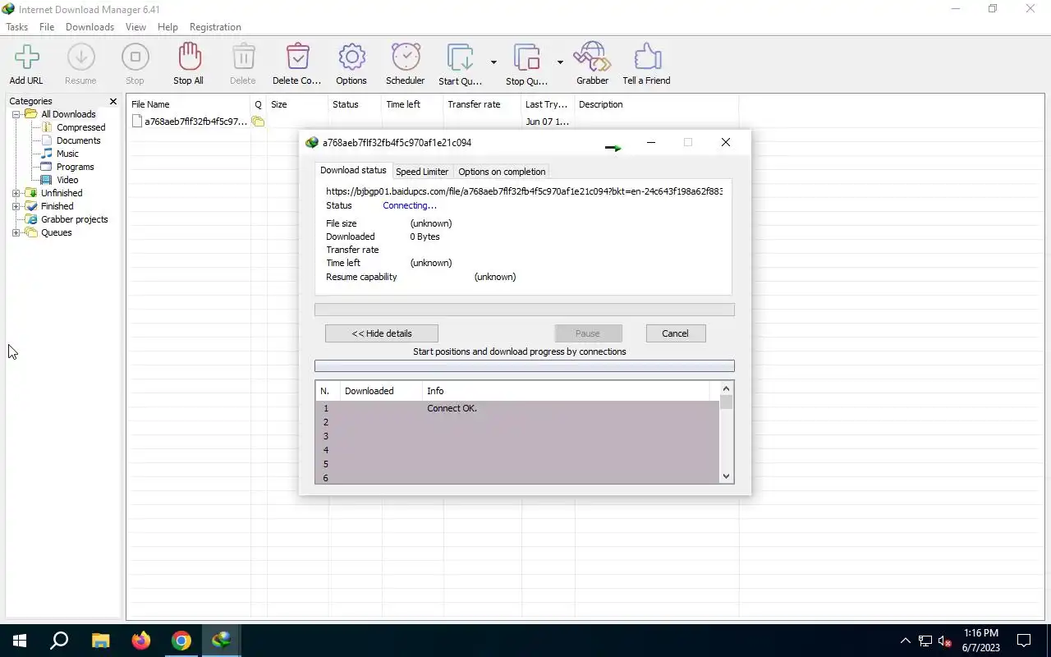Select the Music category

tap(67, 154)
